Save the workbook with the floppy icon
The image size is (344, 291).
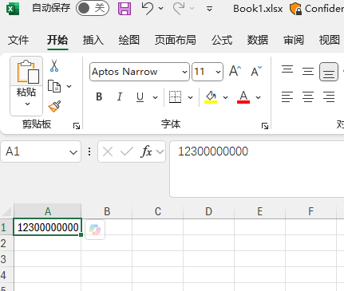click(x=125, y=9)
